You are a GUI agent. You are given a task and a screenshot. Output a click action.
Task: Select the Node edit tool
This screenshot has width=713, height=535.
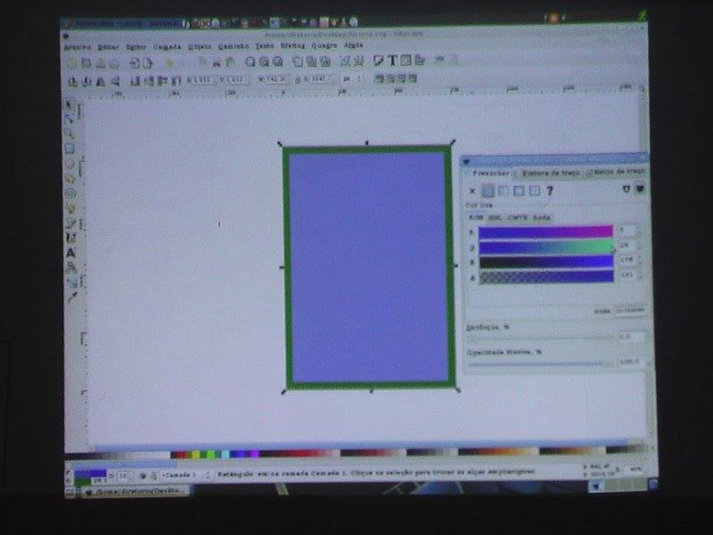(70, 119)
